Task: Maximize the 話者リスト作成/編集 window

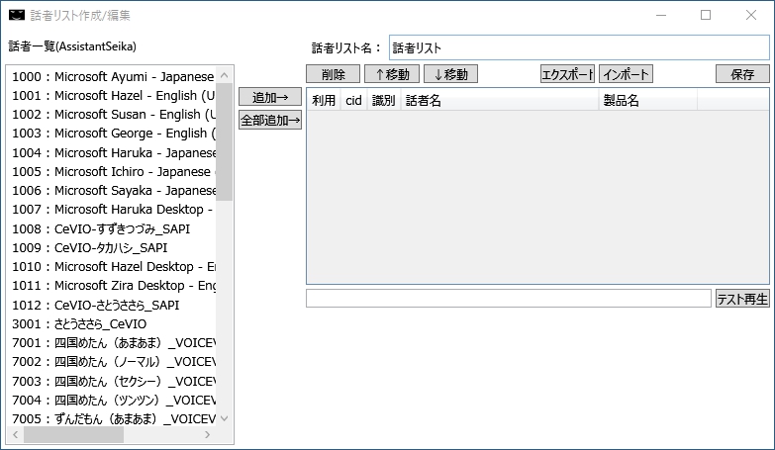Action: coord(706,15)
